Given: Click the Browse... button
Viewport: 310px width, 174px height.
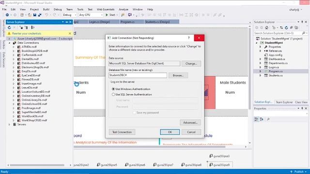Looking at the screenshot, I should [x=178, y=75].
